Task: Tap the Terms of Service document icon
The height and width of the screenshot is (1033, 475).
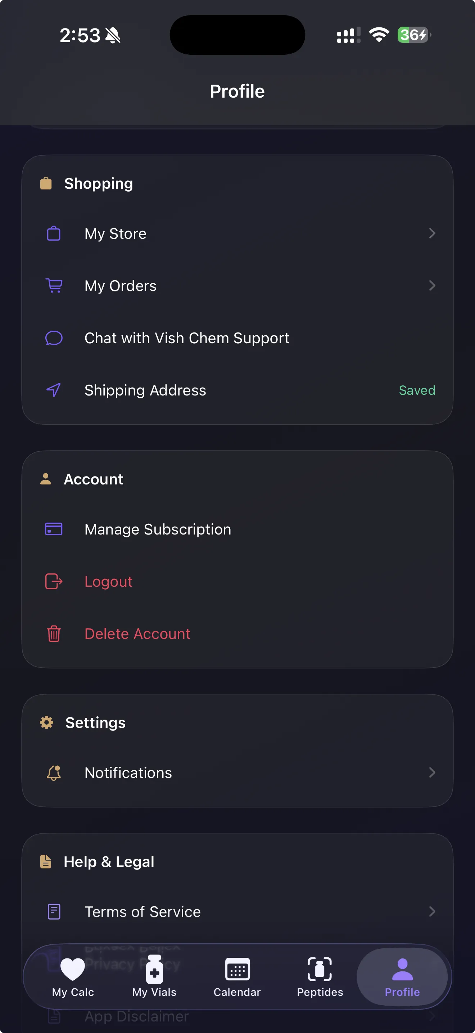Action: [x=54, y=912]
